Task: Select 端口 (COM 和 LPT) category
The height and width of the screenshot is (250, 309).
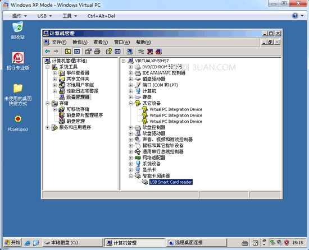Action: coord(160,85)
